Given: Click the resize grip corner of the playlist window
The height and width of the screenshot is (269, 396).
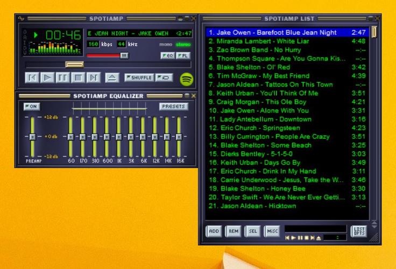Looking at the screenshot, I should 374,237.
